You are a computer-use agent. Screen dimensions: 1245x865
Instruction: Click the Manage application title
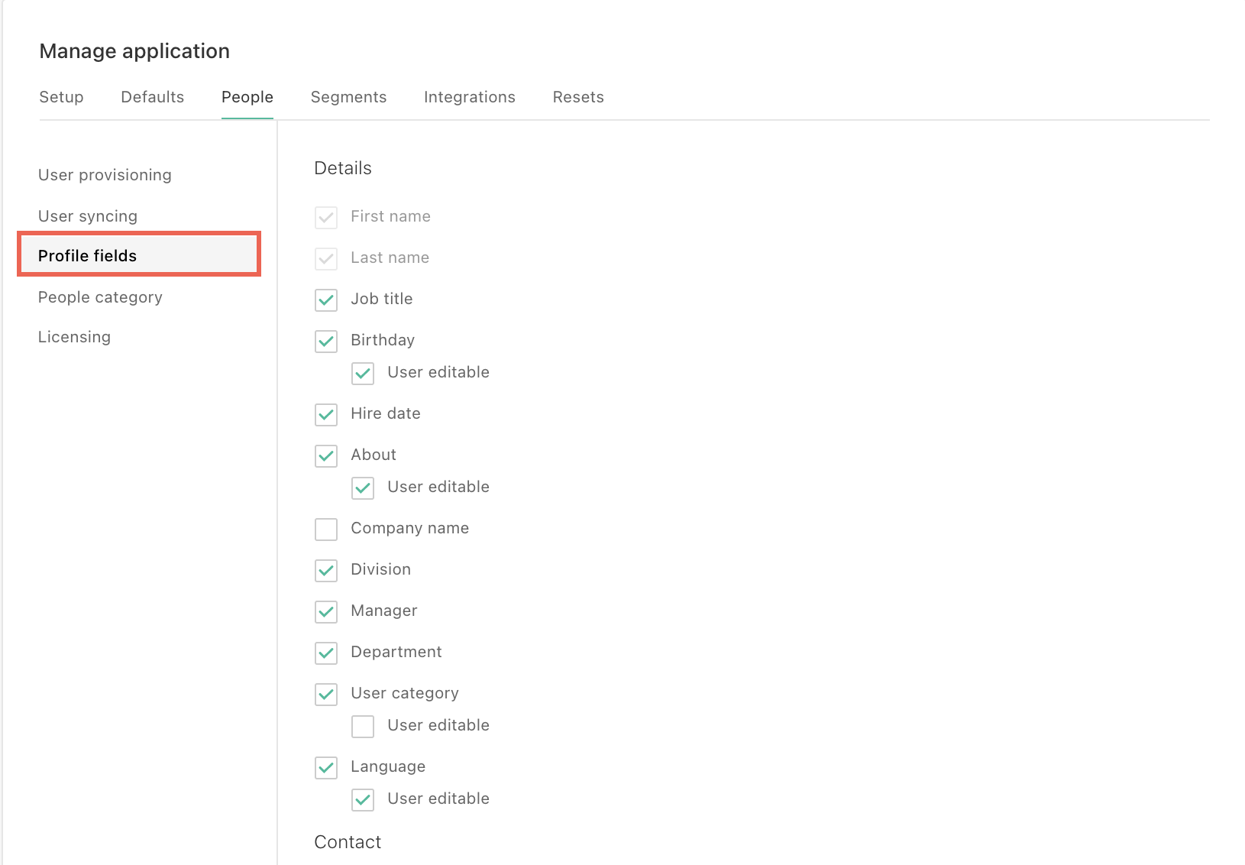(x=134, y=51)
